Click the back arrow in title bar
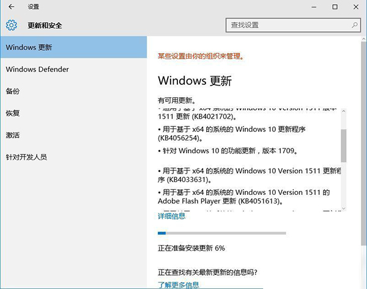Viewport: 367px width, 289px height. pos(11,7)
